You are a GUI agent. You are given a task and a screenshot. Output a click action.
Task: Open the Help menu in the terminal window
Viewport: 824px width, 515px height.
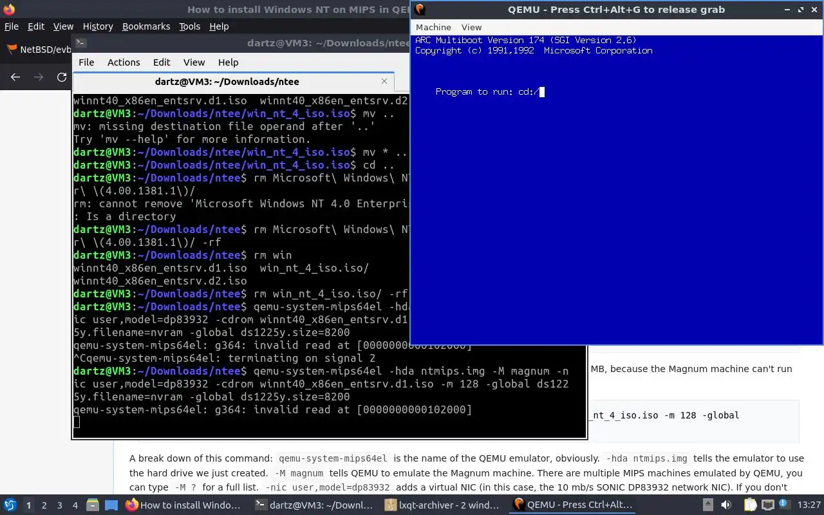228,62
